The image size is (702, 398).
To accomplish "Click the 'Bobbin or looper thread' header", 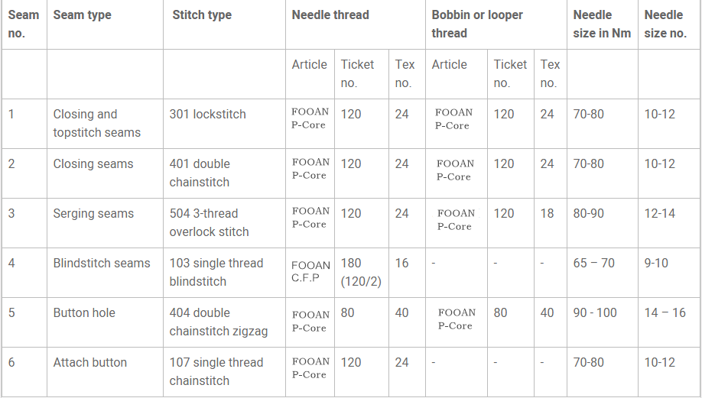I will [496, 24].
